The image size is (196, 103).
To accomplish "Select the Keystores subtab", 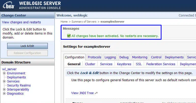I will [124, 64].
